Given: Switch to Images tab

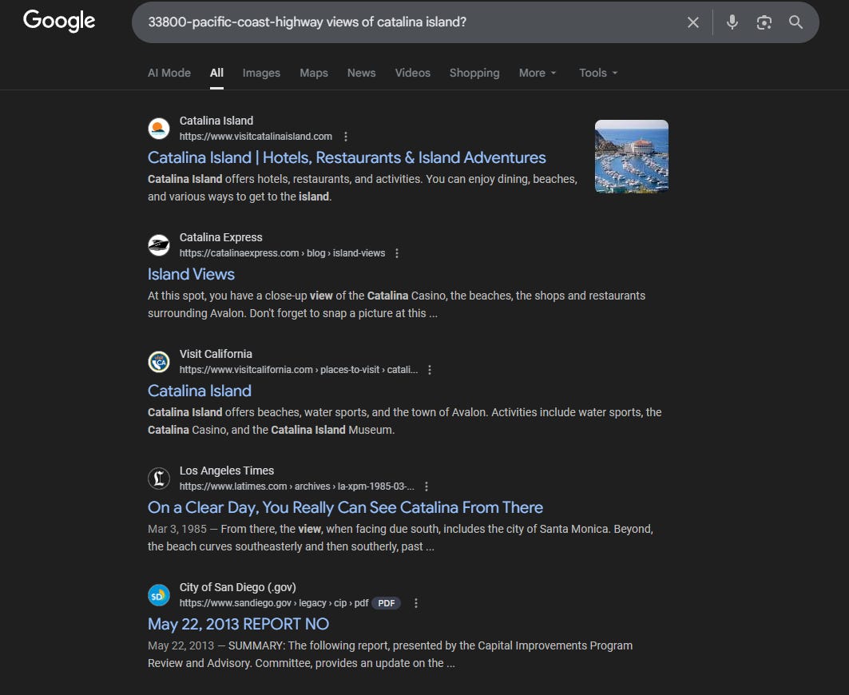Looking at the screenshot, I should (261, 73).
